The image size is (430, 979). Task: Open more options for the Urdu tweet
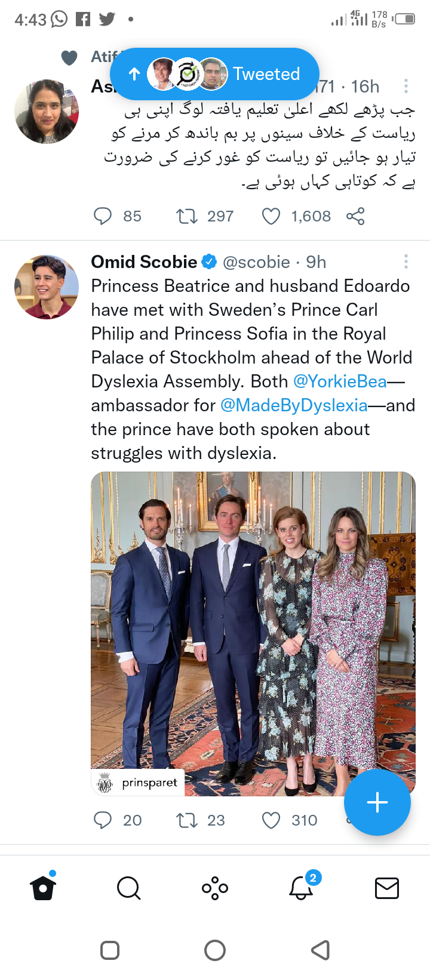pos(406,87)
